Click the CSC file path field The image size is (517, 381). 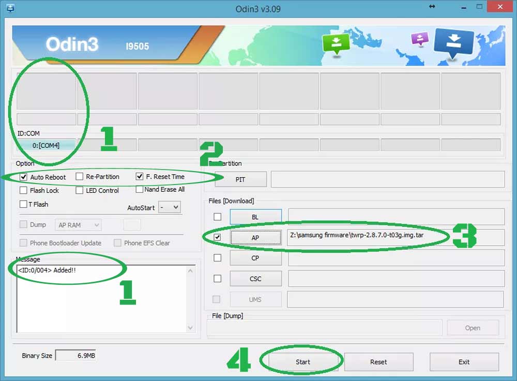click(x=397, y=279)
